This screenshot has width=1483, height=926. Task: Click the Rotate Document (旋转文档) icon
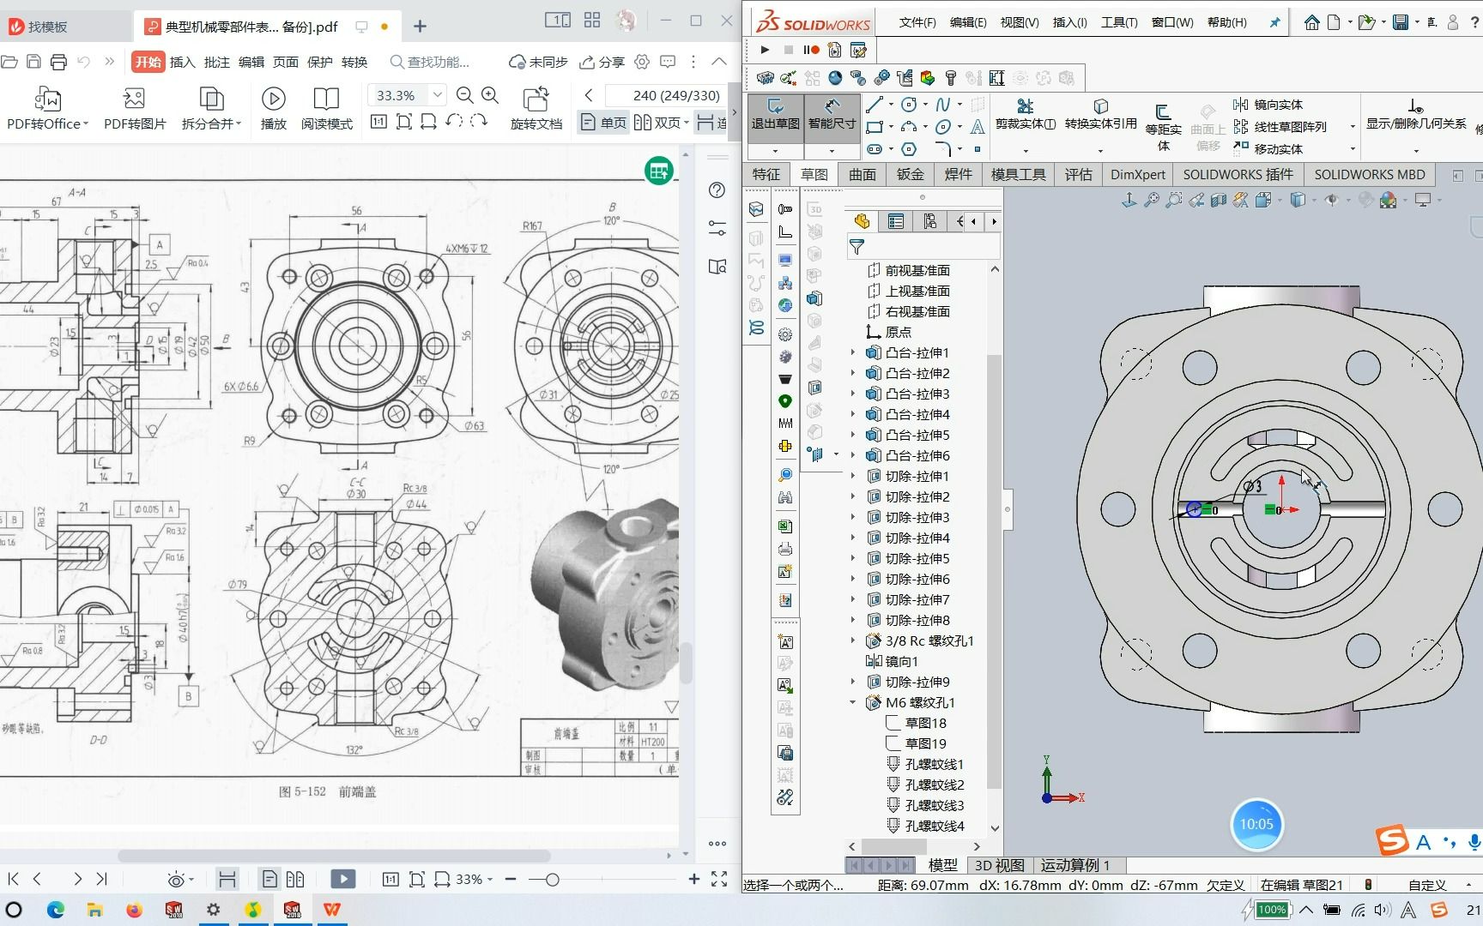click(536, 99)
